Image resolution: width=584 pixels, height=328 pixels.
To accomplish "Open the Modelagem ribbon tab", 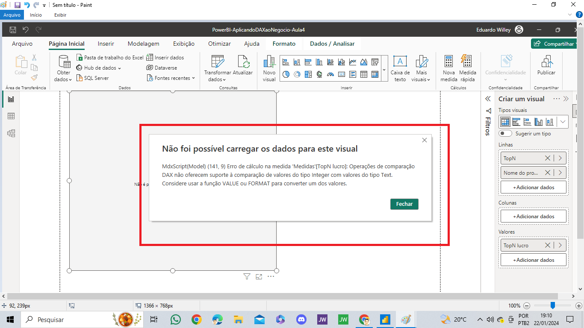I will [x=144, y=44].
